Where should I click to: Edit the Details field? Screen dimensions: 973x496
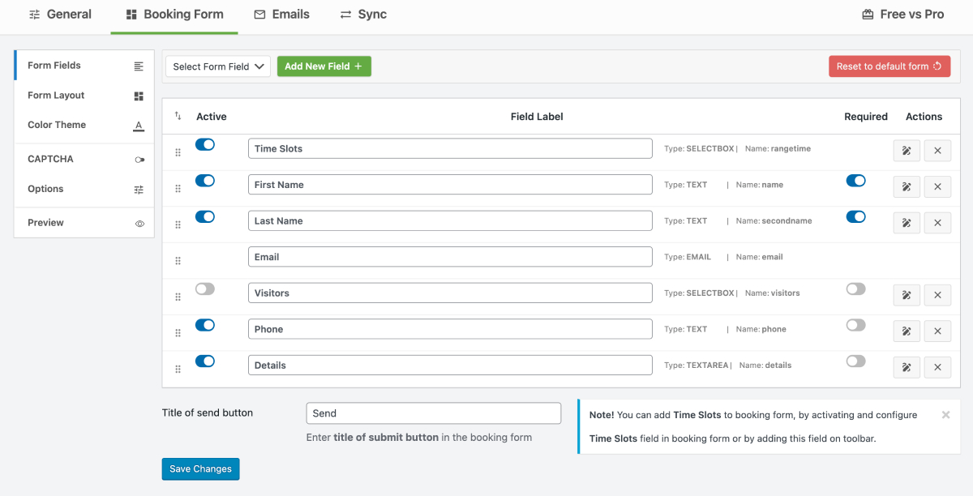pyautogui.click(x=907, y=367)
